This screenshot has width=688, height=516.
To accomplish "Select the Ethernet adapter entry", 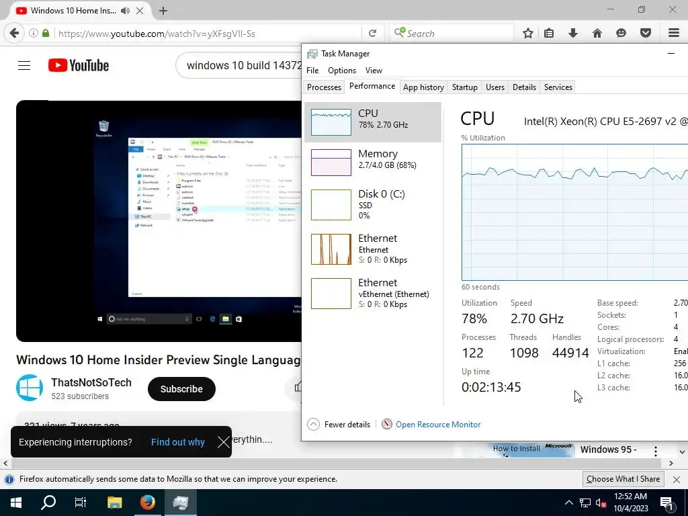I will click(x=372, y=249).
